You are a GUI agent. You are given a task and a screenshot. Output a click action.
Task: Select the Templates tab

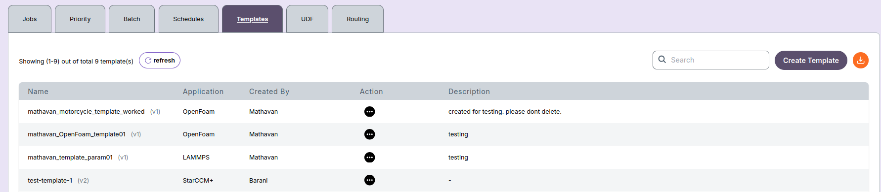click(x=252, y=19)
